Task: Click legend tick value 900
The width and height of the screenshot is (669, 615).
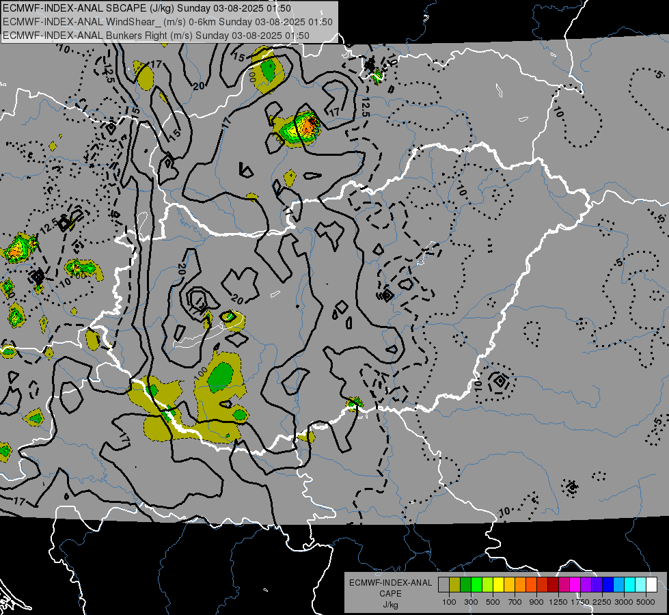Action: click(x=536, y=602)
